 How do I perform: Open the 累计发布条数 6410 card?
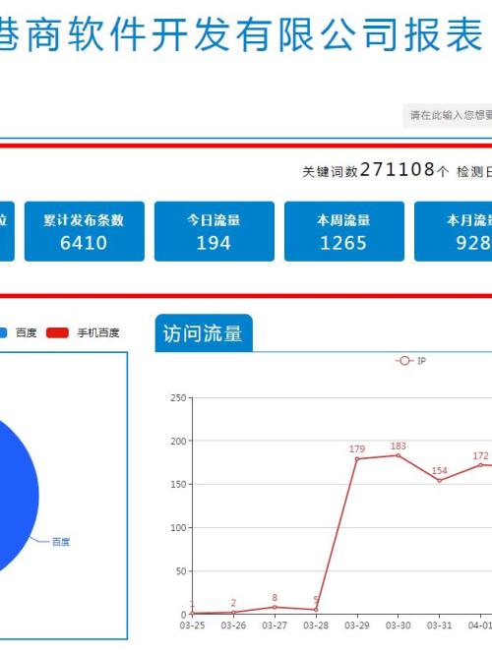[85, 231]
